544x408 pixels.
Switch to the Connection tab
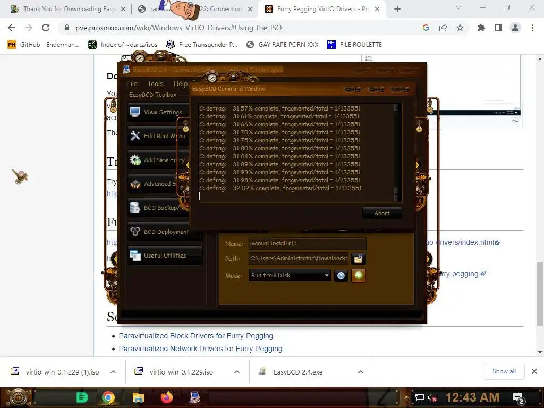click(x=195, y=9)
